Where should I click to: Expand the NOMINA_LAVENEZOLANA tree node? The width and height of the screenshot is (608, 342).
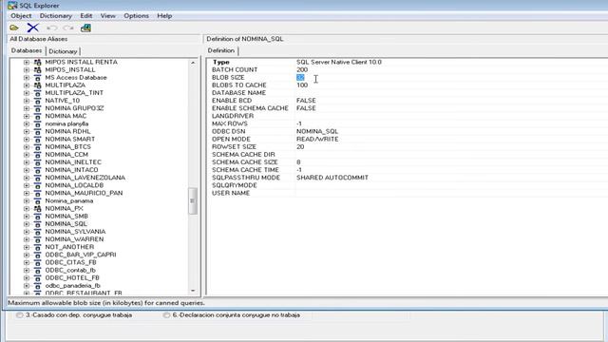coord(27,178)
